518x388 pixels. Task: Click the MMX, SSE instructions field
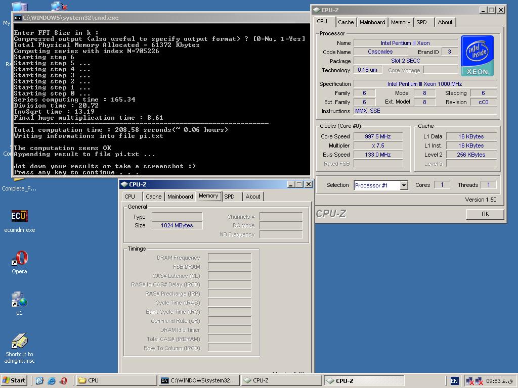click(425, 111)
